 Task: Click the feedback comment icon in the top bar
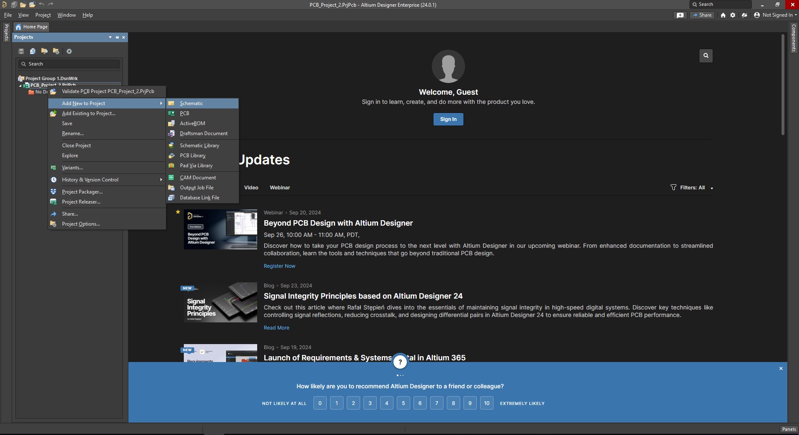(680, 15)
